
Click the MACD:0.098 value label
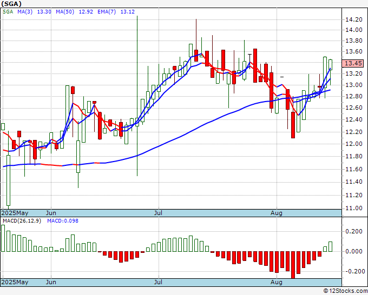[x=63, y=221]
